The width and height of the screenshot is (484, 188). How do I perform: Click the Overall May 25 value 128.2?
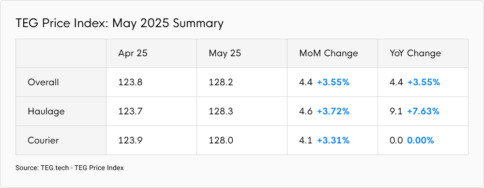(221, 82)
